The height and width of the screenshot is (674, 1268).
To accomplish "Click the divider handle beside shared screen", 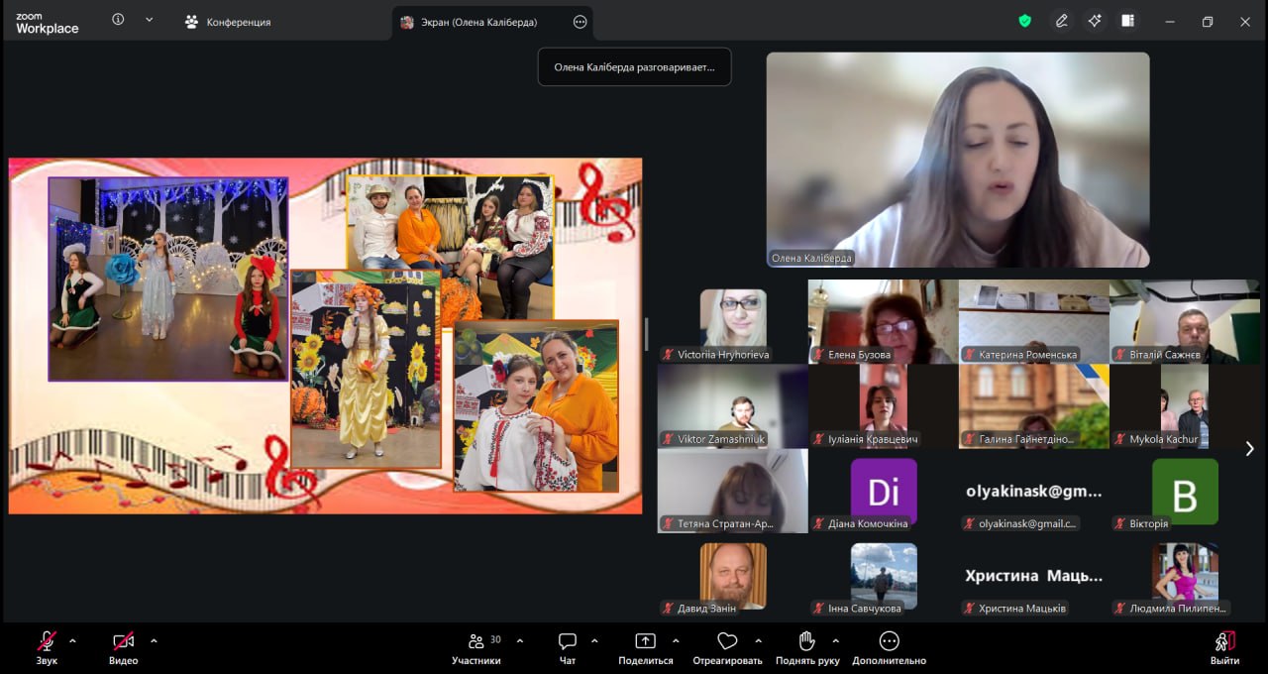I will click(649, 335).
